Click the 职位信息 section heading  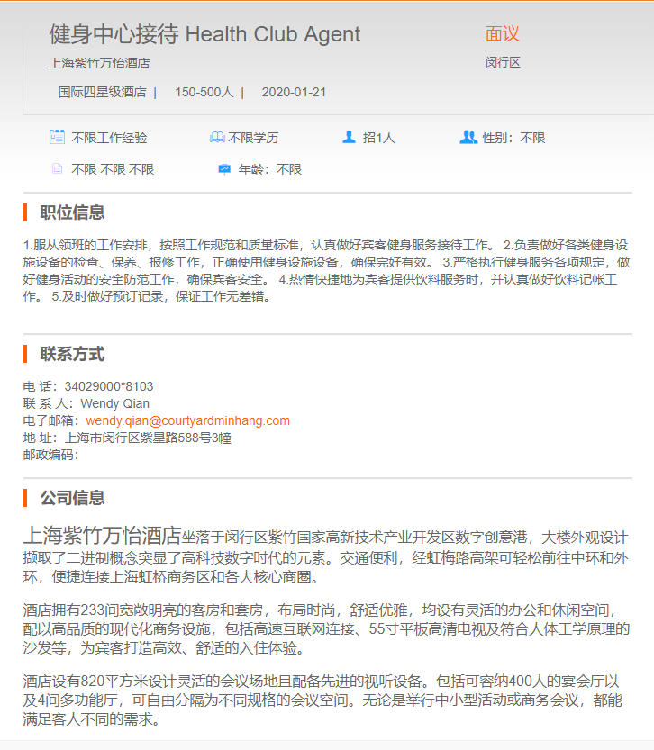point(72,212)
